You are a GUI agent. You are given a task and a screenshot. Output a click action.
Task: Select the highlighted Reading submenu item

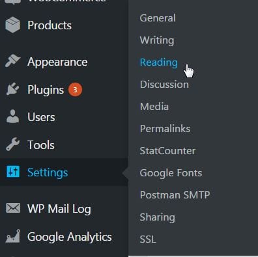click(159, 62)
